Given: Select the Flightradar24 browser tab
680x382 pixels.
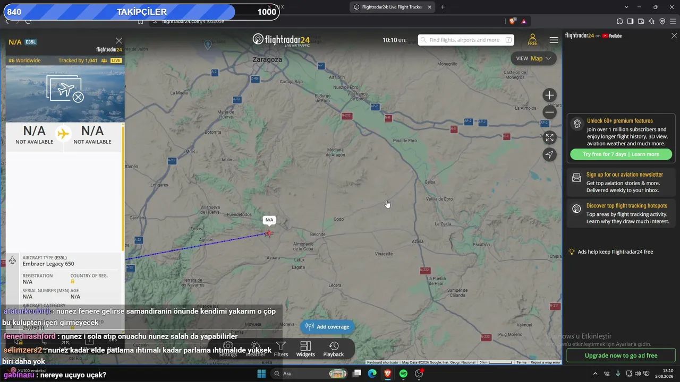Looking at the screenshot, I should (x=392, y=7).
